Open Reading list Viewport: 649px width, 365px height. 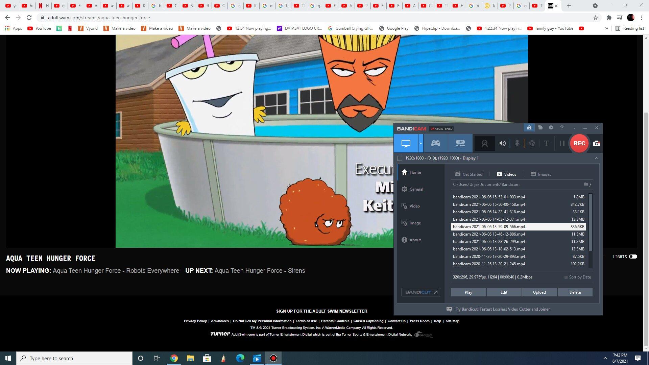coord(630,28)
